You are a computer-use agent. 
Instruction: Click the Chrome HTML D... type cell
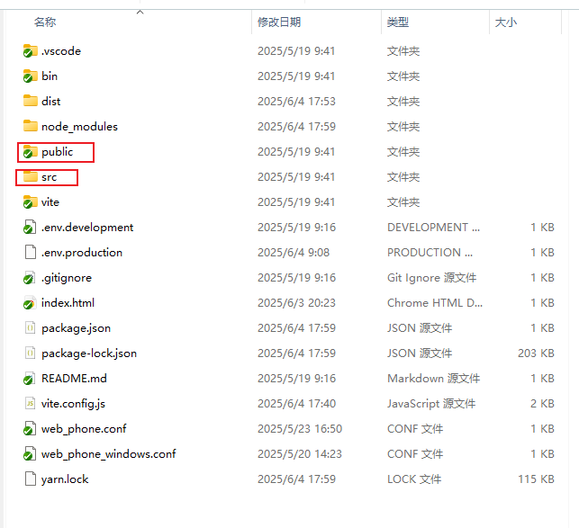(x=435, y=303)
